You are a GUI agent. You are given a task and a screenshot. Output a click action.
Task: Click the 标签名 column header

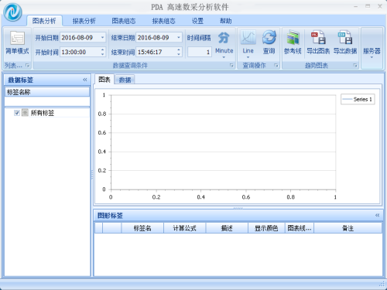coord(142,228)
